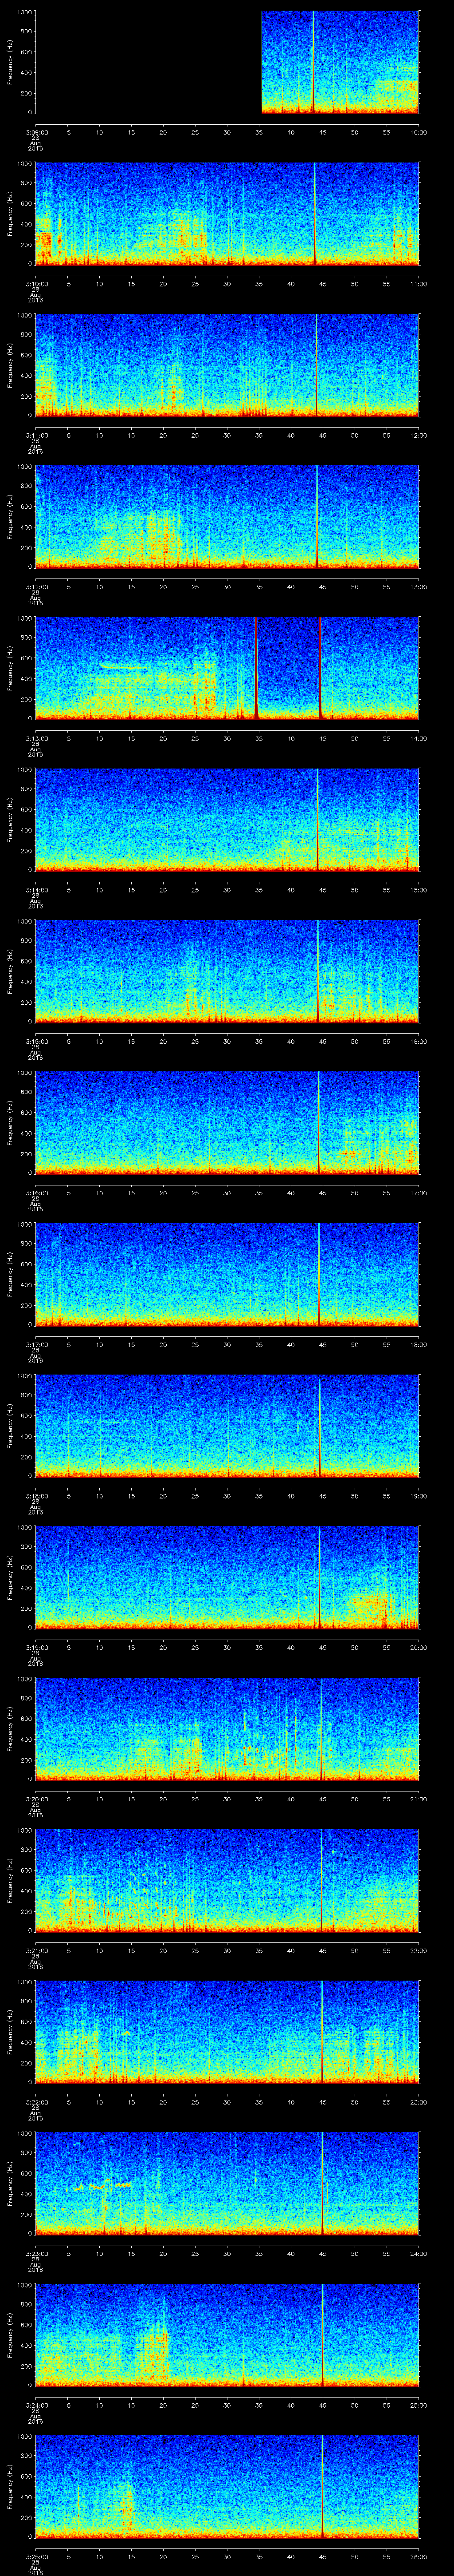Click the 3:16:00 time axis label
The image size is (454, 2576).
point(36,1193)
